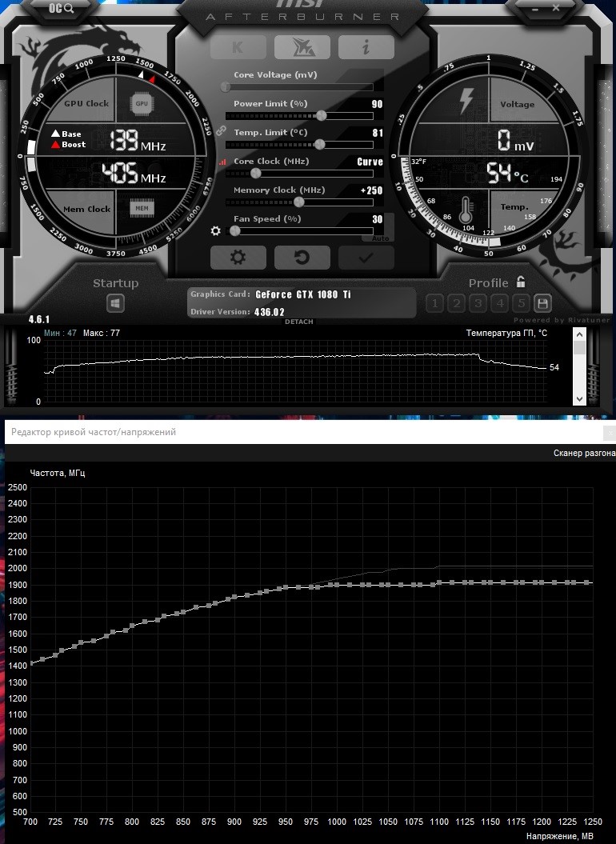The width and height of the screenshot is (616, 844).
Task: Click the 405 MHz memory clock readout
Action: pyautogui.click(x=134, y=174)
